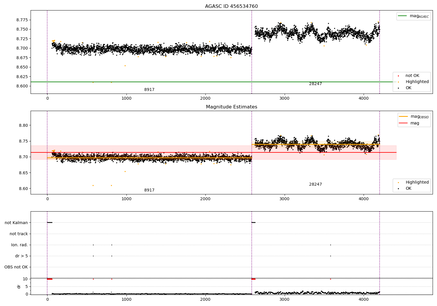Click the red "mag" legend entry
The height and width of the screenshot is (306, 437).
tap(409, 123)
